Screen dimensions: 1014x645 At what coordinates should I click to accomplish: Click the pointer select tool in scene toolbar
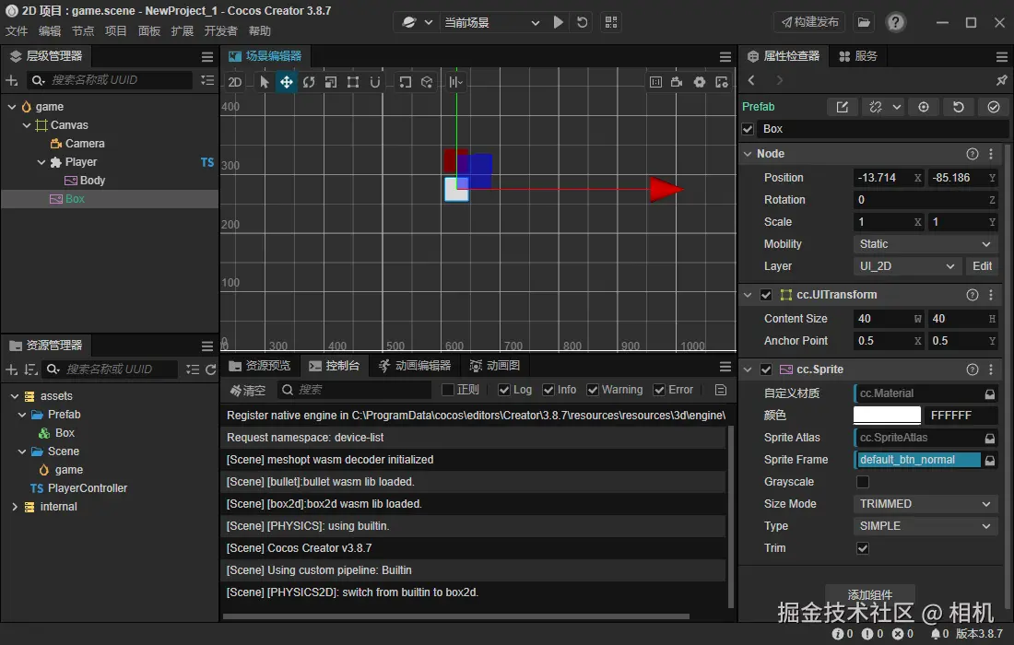tap(264, 82)
